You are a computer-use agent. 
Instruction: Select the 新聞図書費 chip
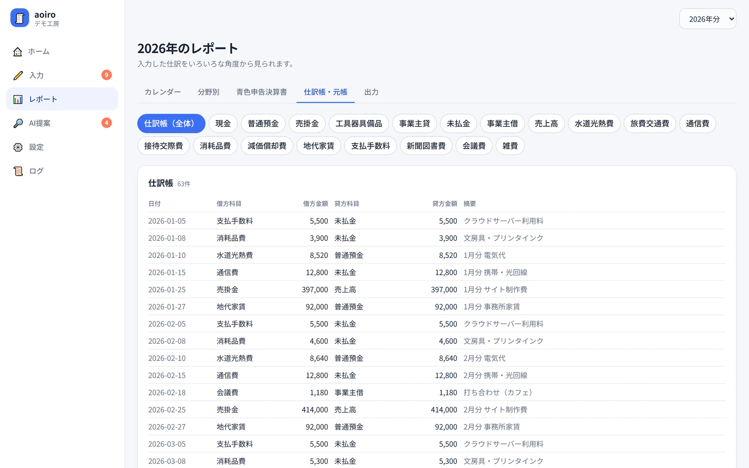click(x=426, y=146)
